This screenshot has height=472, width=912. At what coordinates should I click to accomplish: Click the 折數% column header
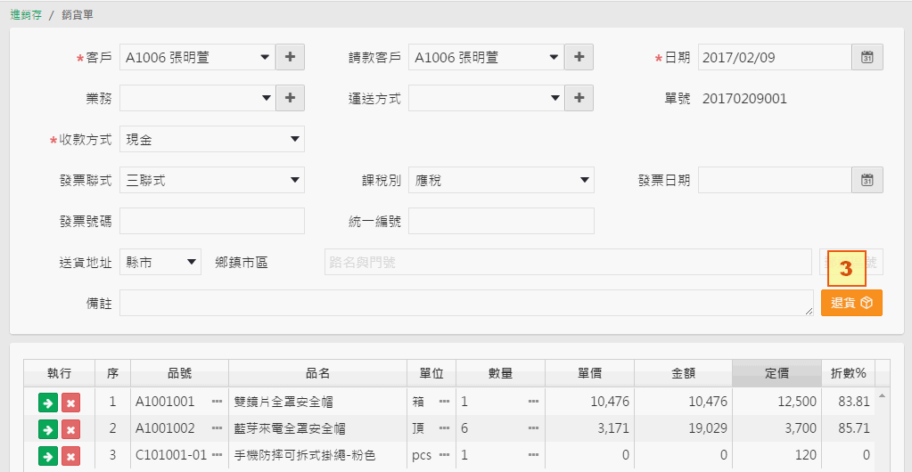848,373
